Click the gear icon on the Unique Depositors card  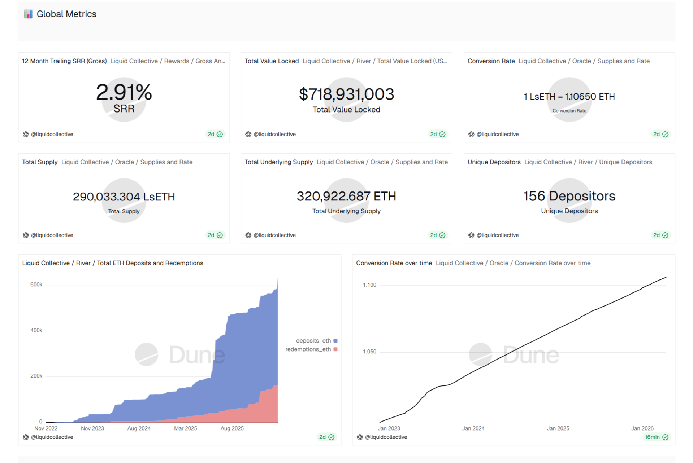[471, 235]
